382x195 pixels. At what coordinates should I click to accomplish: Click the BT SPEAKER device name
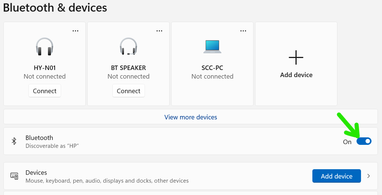click(x=128, y=68)
